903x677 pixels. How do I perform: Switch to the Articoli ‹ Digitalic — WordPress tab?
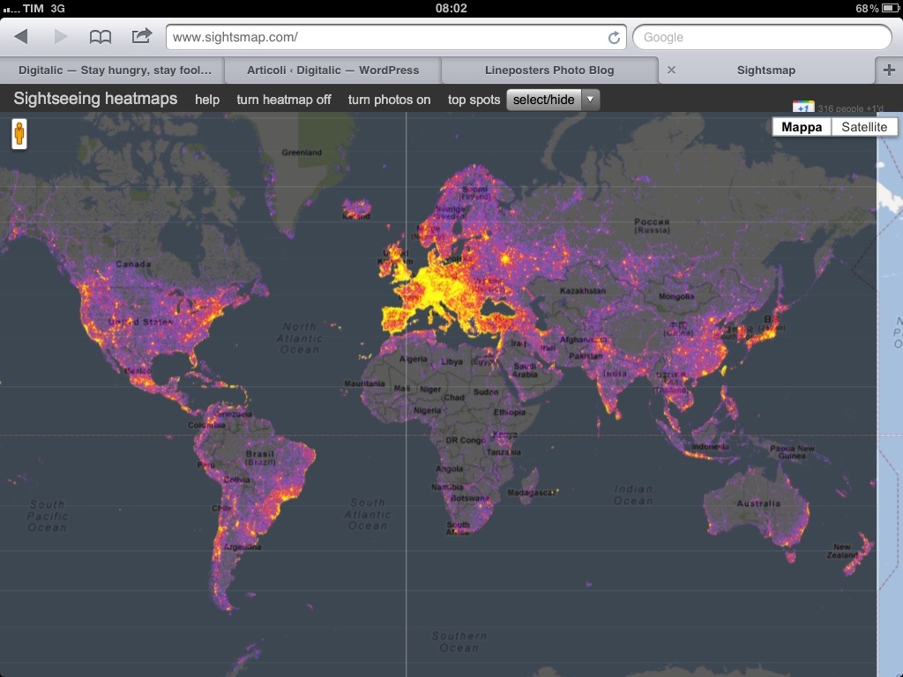click(x=332, y=71)
